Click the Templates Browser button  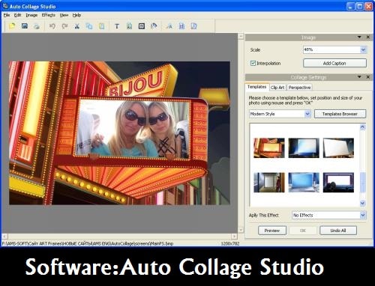click(x=340, y=114)
